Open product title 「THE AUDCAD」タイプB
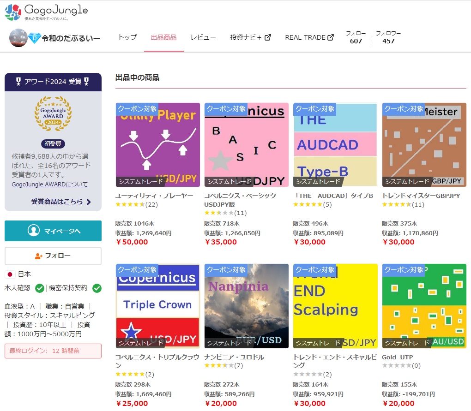 (x=333, y=196)
